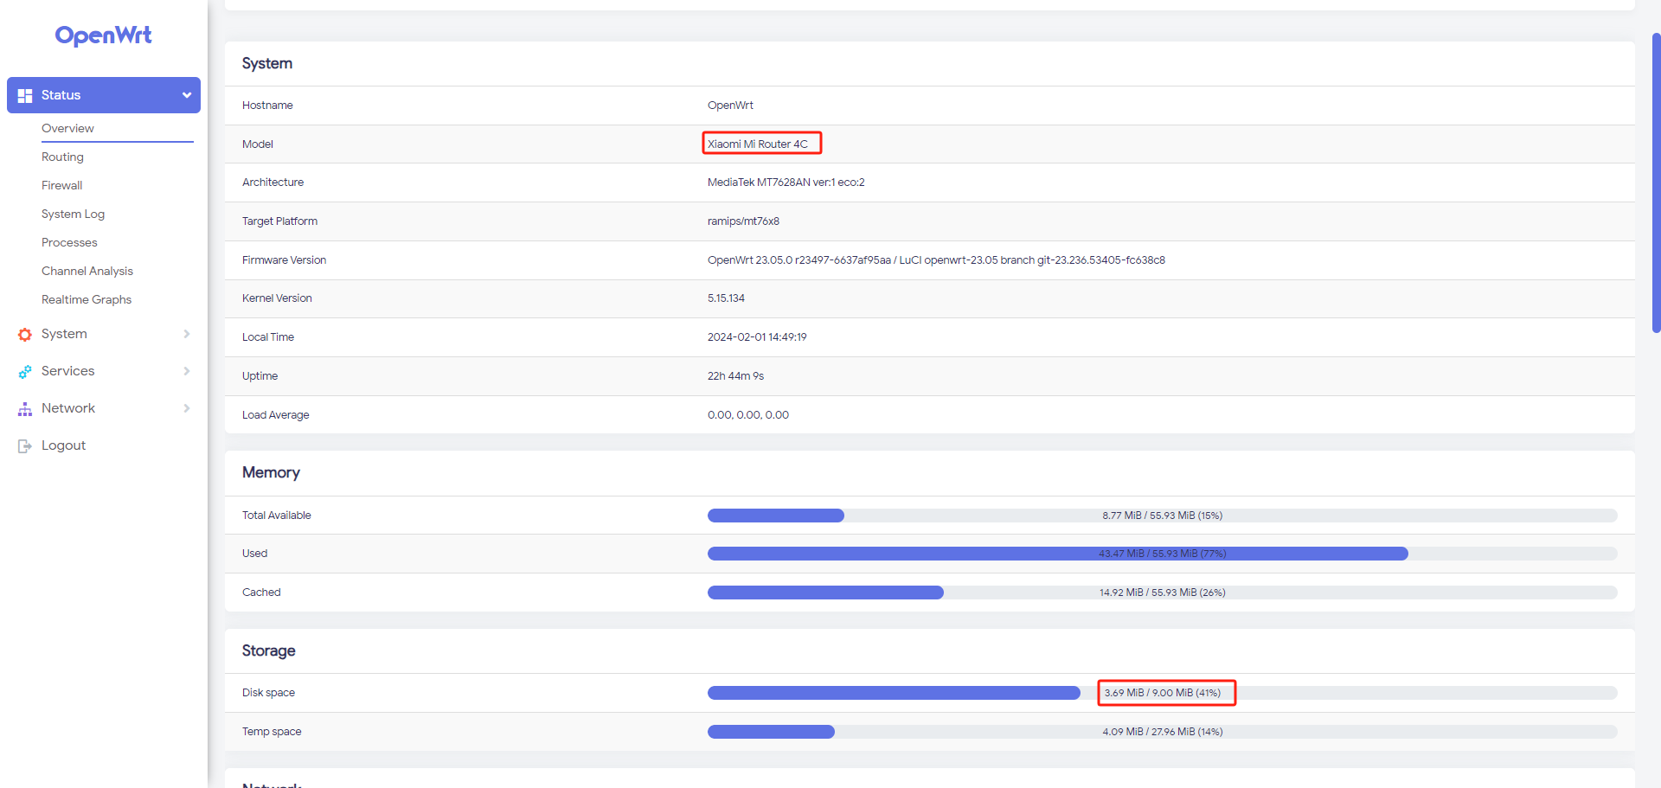Click the System gear icon
Viewport: 1661px width, 788px height.
(25, 335)
